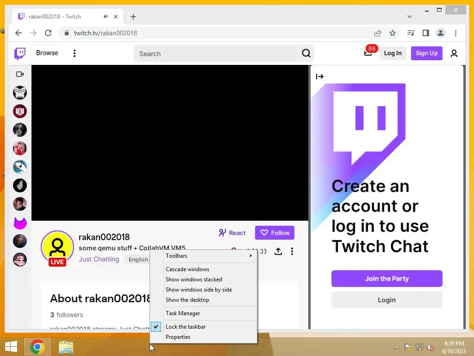Click the address bar URL twitch.tv/rakan002018
The width and height of the screenshot is (474, 356).
pyautogui.click(x=106, y=33)
